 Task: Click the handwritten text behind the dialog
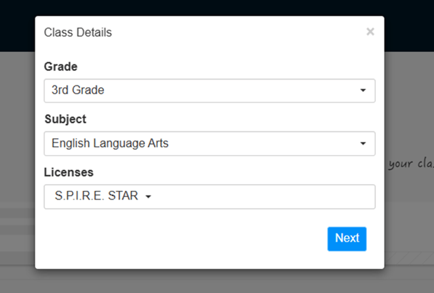pyautogui.click(x=409, y=164)
